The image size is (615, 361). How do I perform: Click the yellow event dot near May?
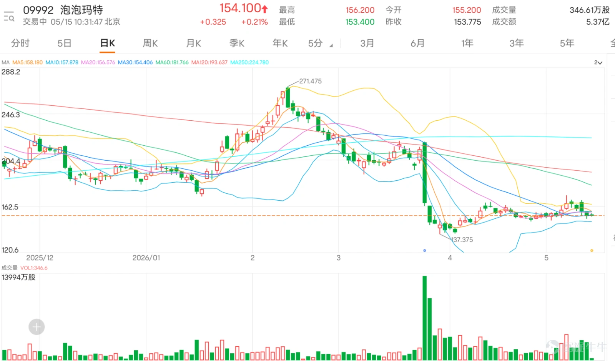click(592, 250)
